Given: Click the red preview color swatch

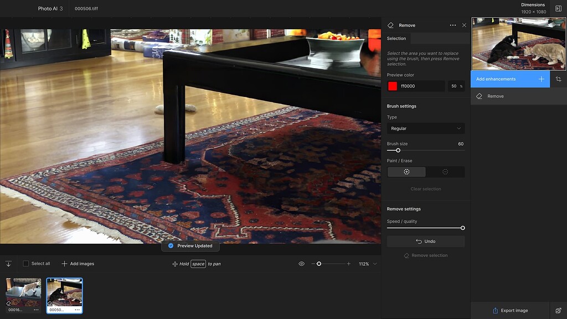Looking at the screenshot, I should click(x=393, y=86).
